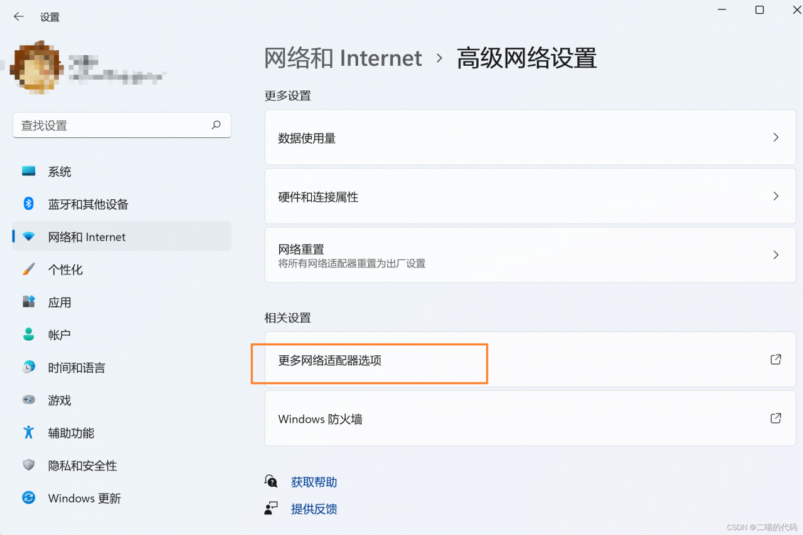This screenshot has height=535, width=803.
Task: Click the search magnifier icon
Action: (216, 125)
